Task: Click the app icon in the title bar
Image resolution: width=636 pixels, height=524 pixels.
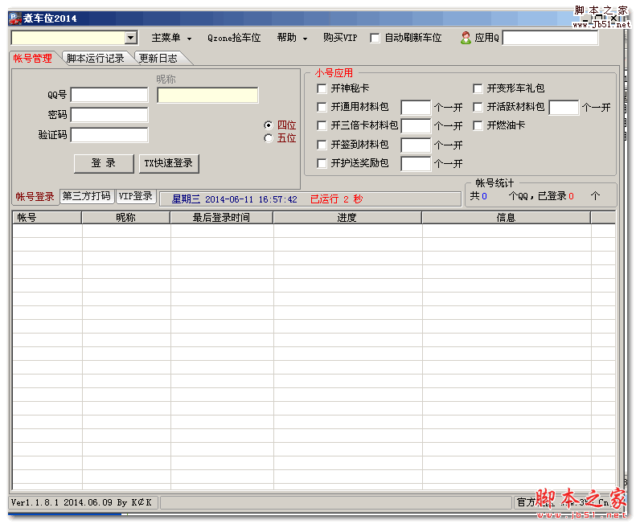Action: click(15, 18)
